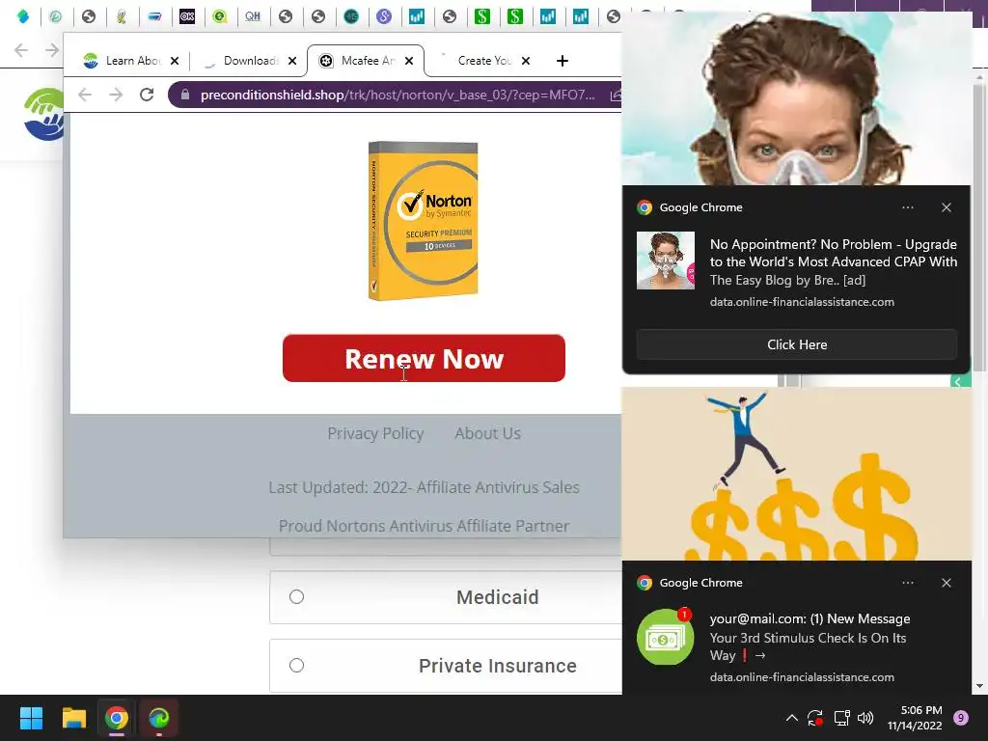Click the volume speaker tray icon

click(x=865, y=718)
